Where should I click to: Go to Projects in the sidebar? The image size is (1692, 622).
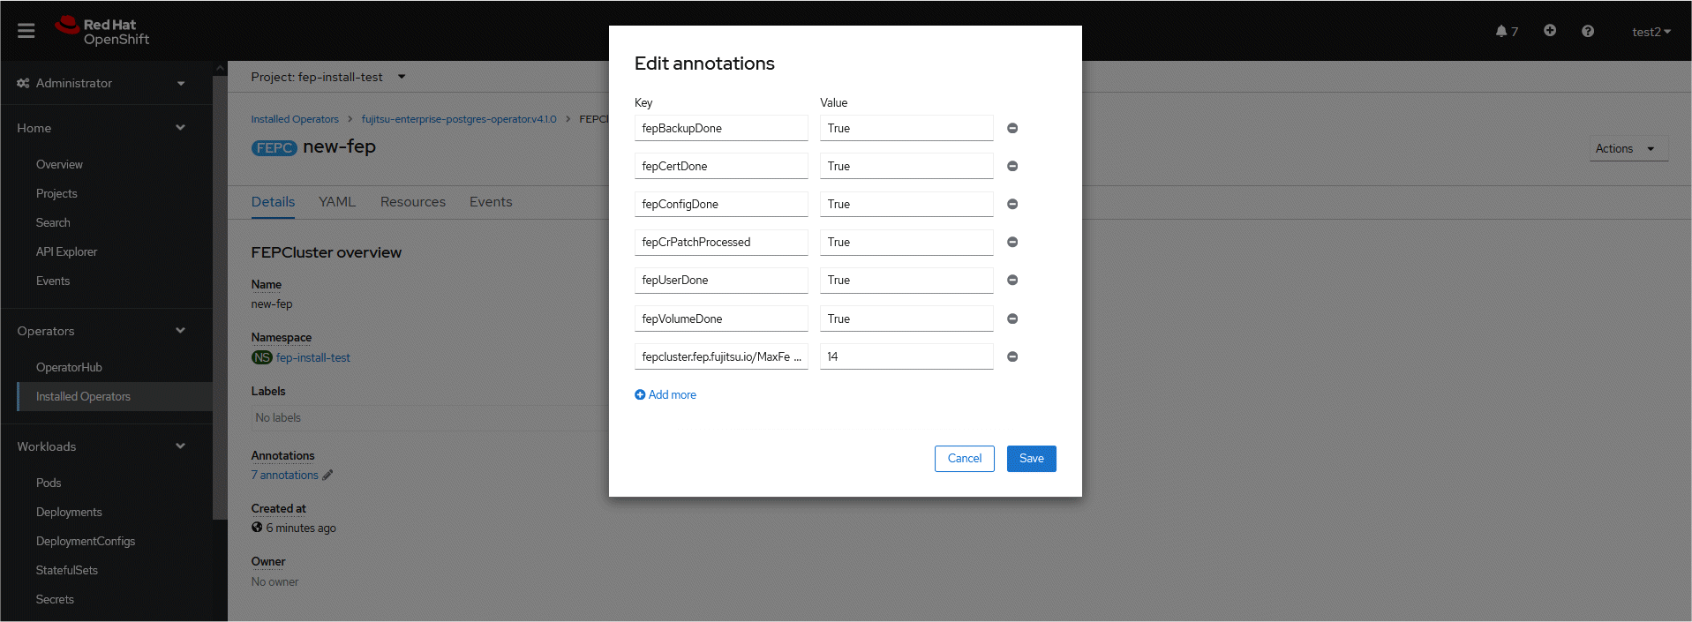click(x=56, y=193)
